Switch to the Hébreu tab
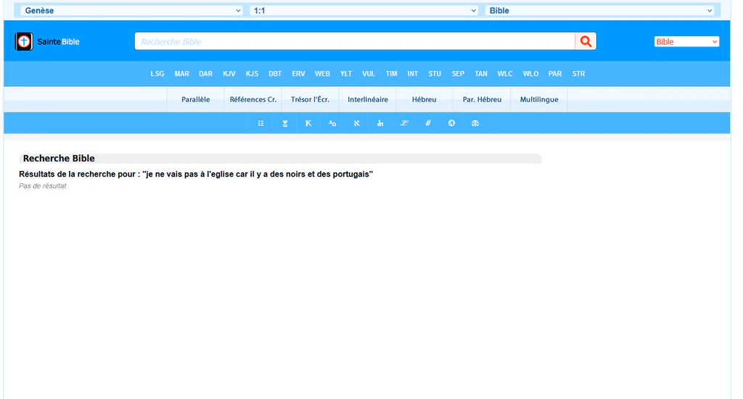743x399 pixels. [424, 99]
